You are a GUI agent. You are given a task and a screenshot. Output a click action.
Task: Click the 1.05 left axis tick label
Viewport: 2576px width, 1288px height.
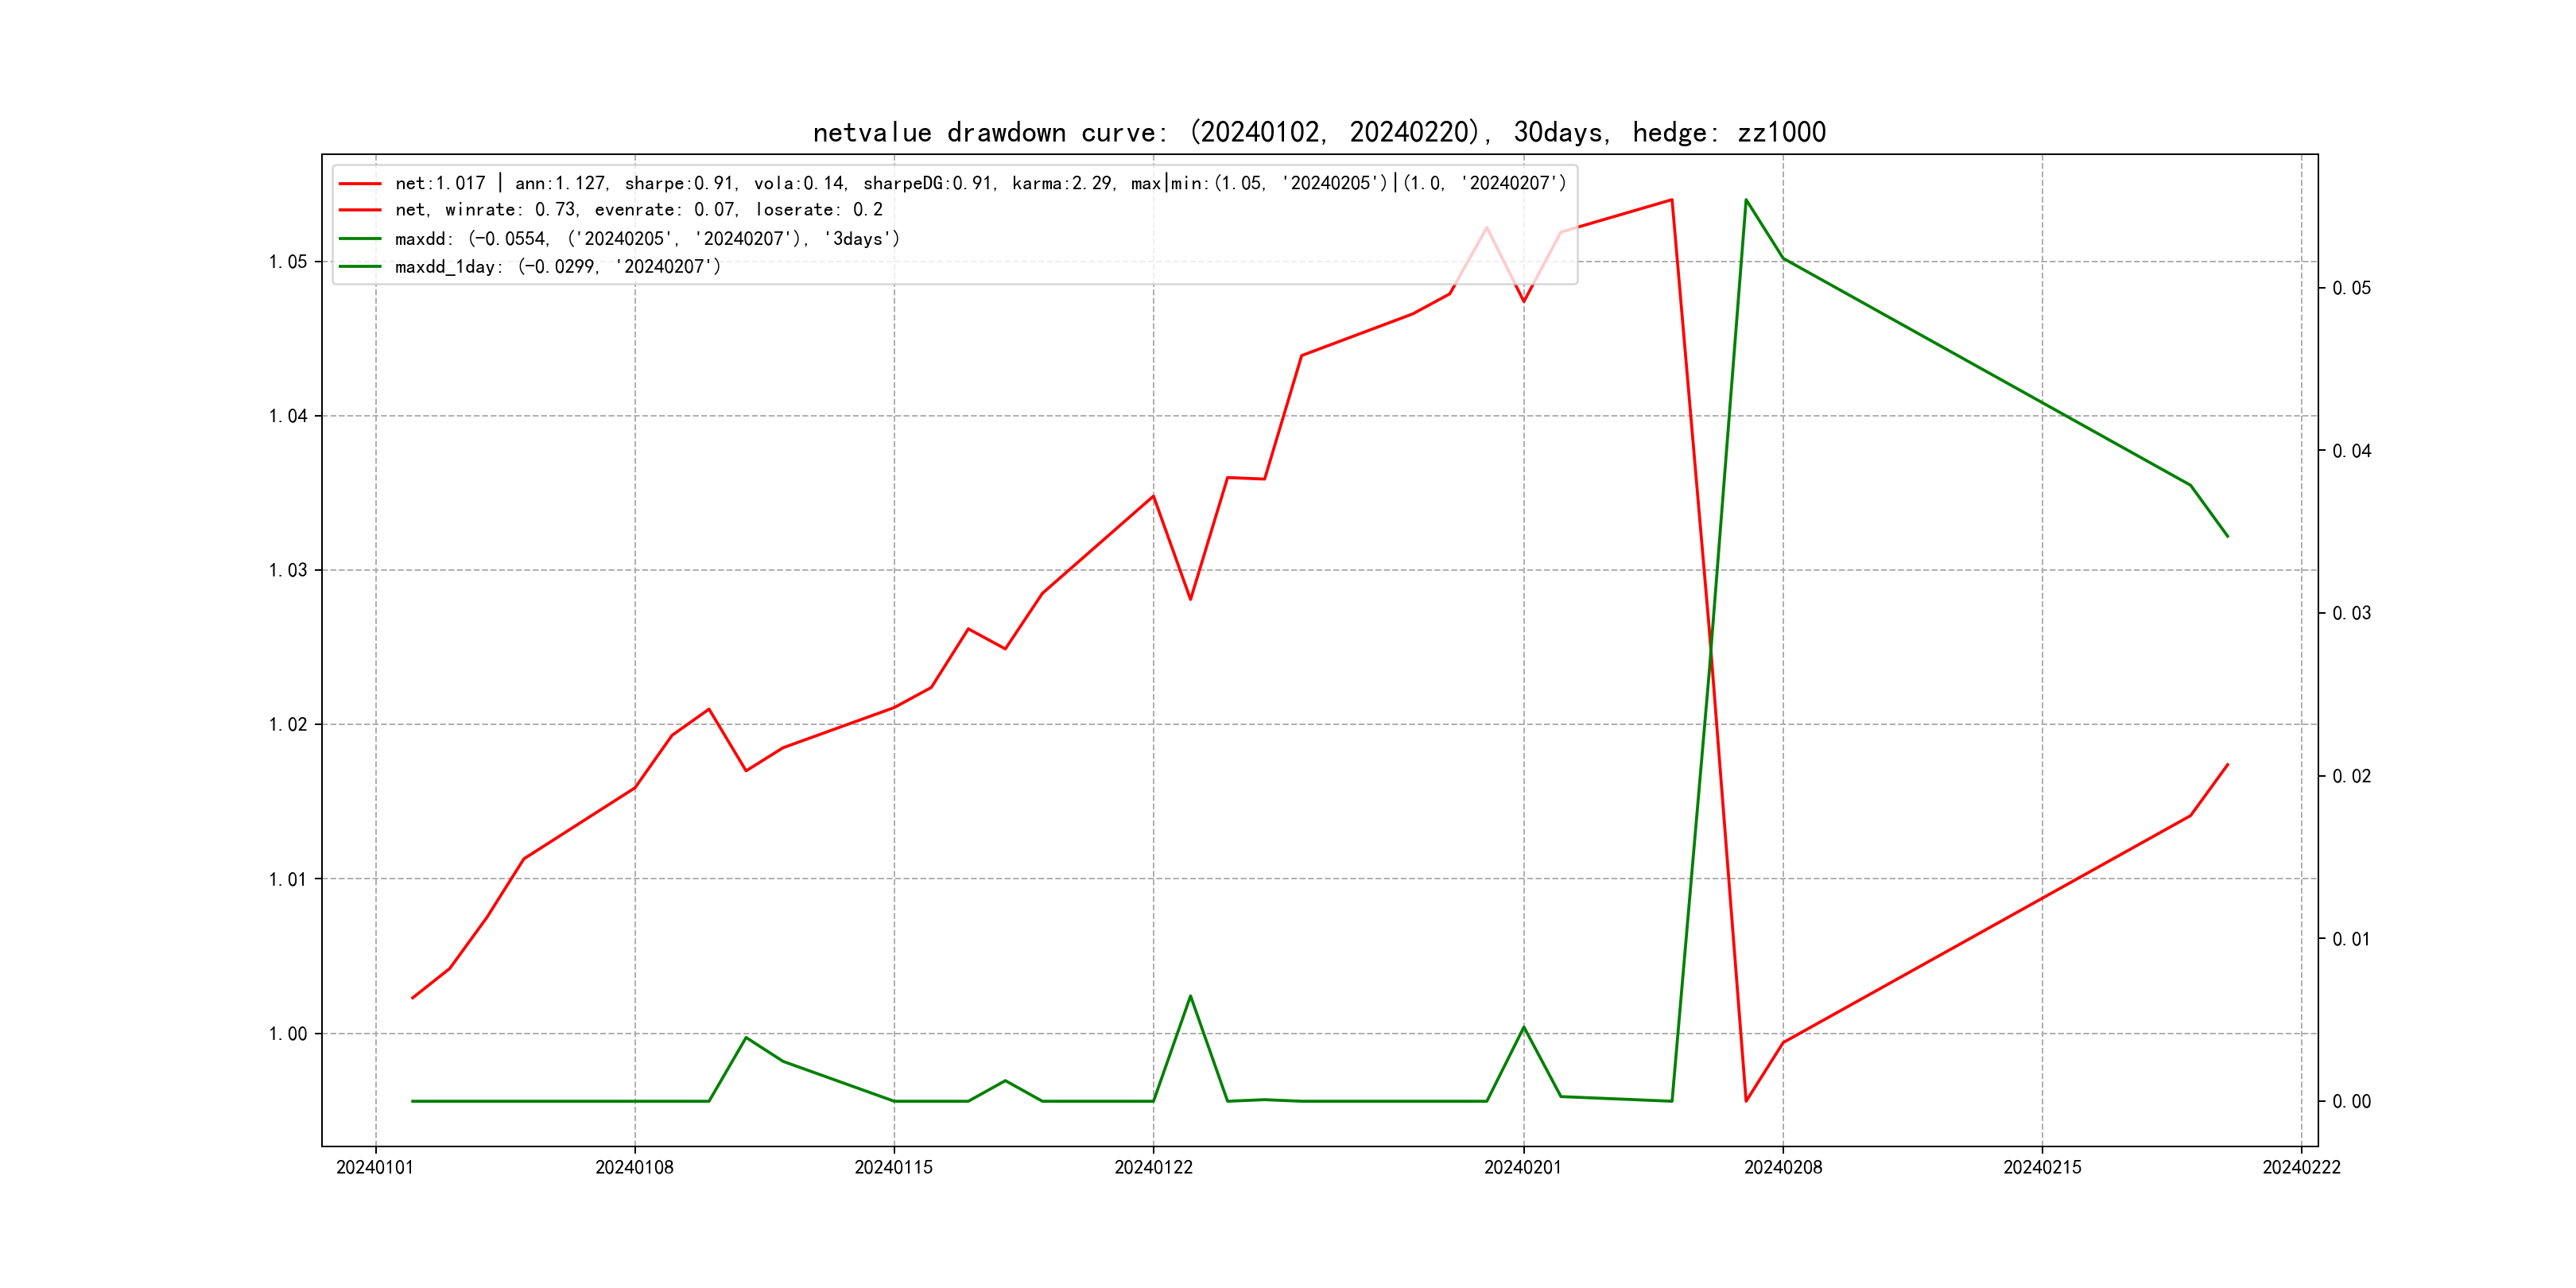click(x=288, y=262)
